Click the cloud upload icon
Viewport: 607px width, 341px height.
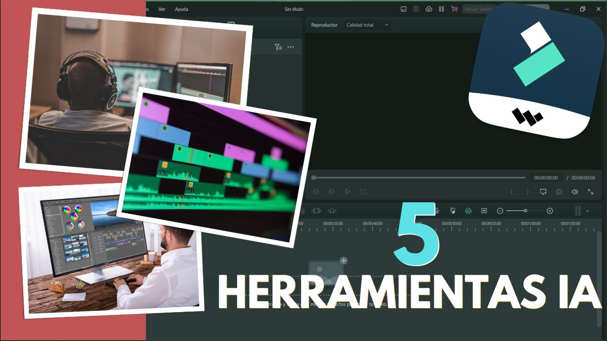(429, 9)
